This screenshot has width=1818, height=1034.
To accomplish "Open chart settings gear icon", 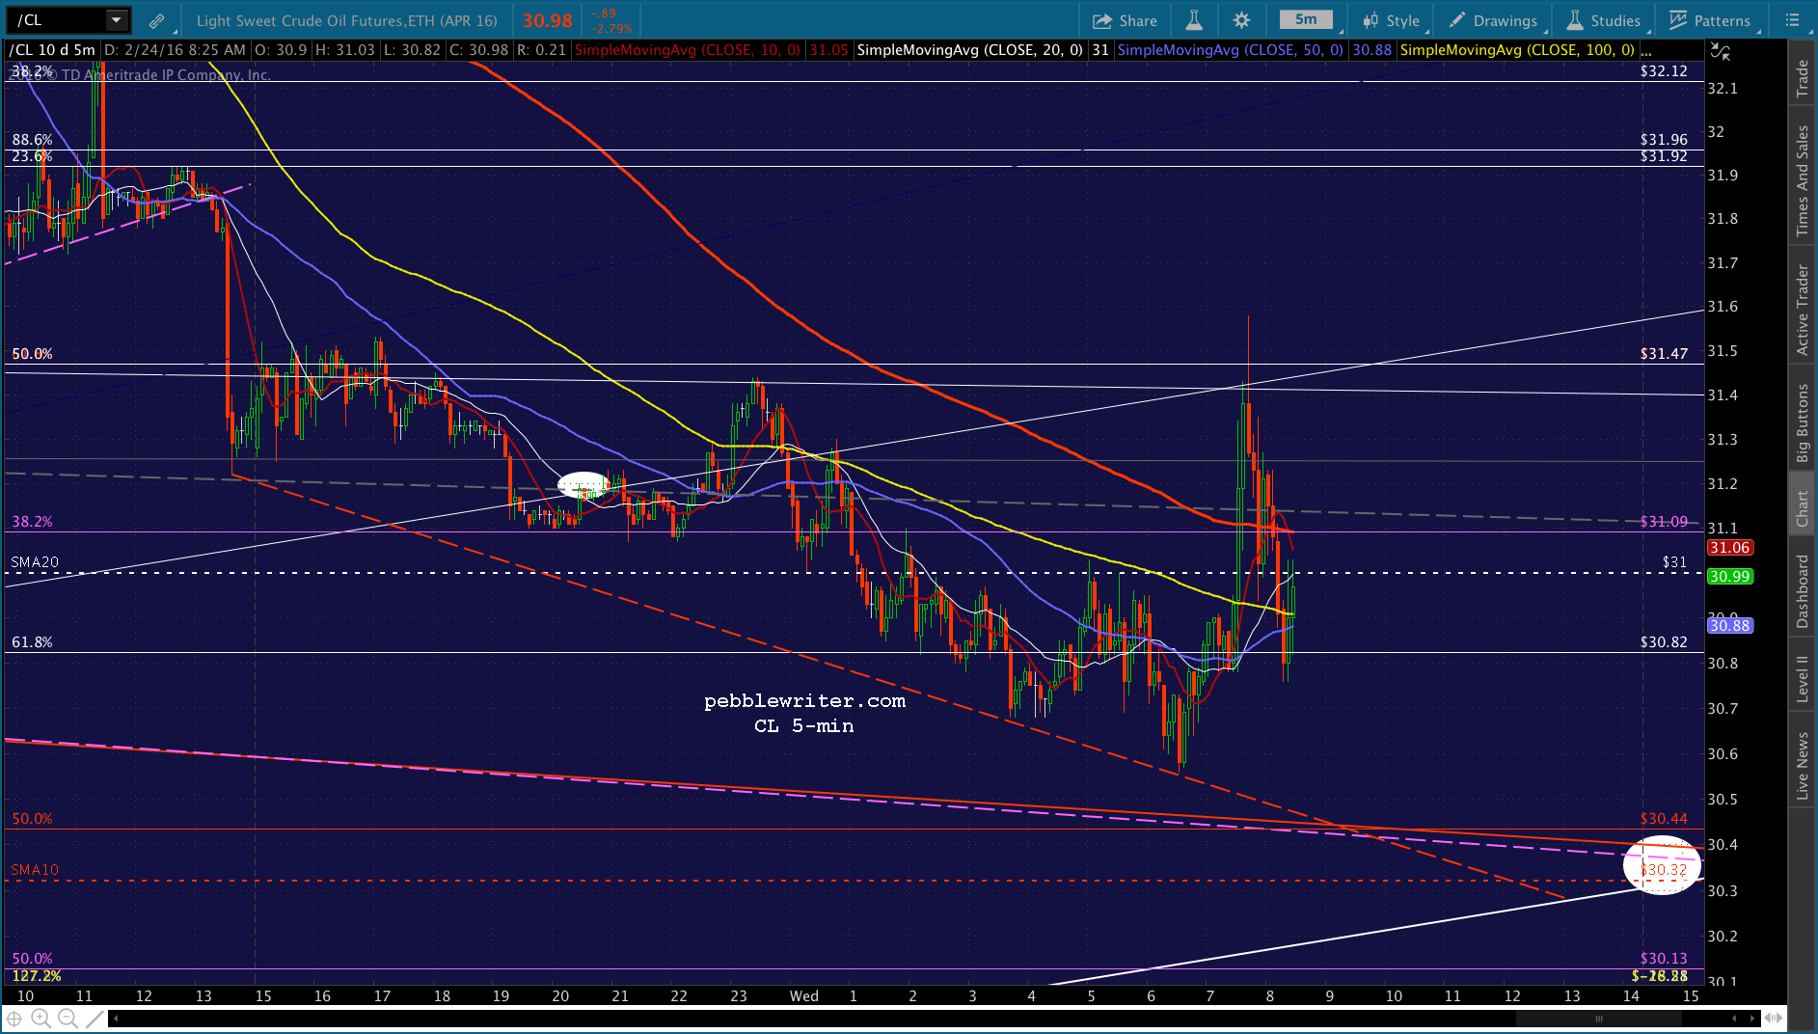I will coord(1242,20).
